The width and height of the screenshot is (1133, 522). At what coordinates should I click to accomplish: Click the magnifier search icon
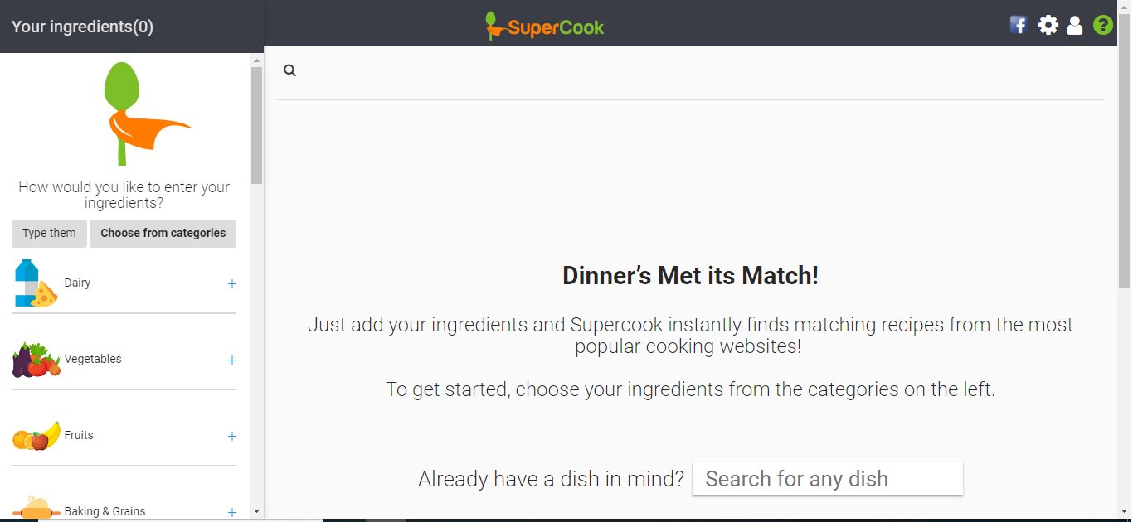[x=289, y=70]
